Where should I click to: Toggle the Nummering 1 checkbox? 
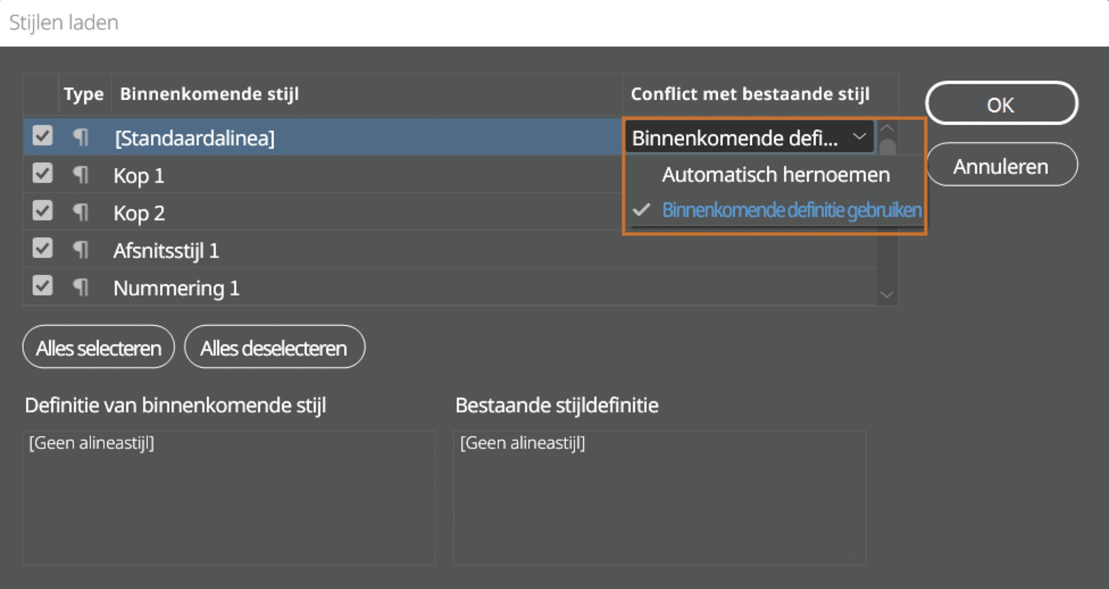click(x=42, y=286)
